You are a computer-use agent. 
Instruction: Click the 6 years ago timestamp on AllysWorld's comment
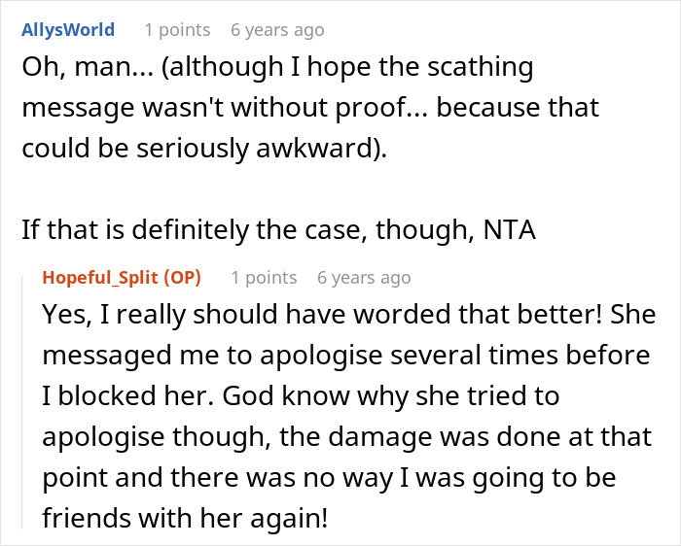277,30
